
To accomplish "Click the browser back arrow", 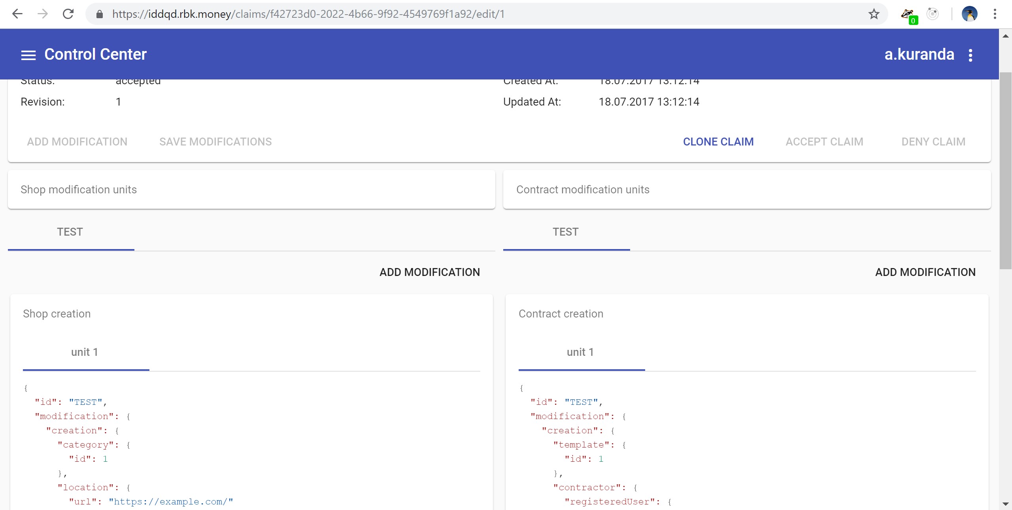I will [17, 14].
